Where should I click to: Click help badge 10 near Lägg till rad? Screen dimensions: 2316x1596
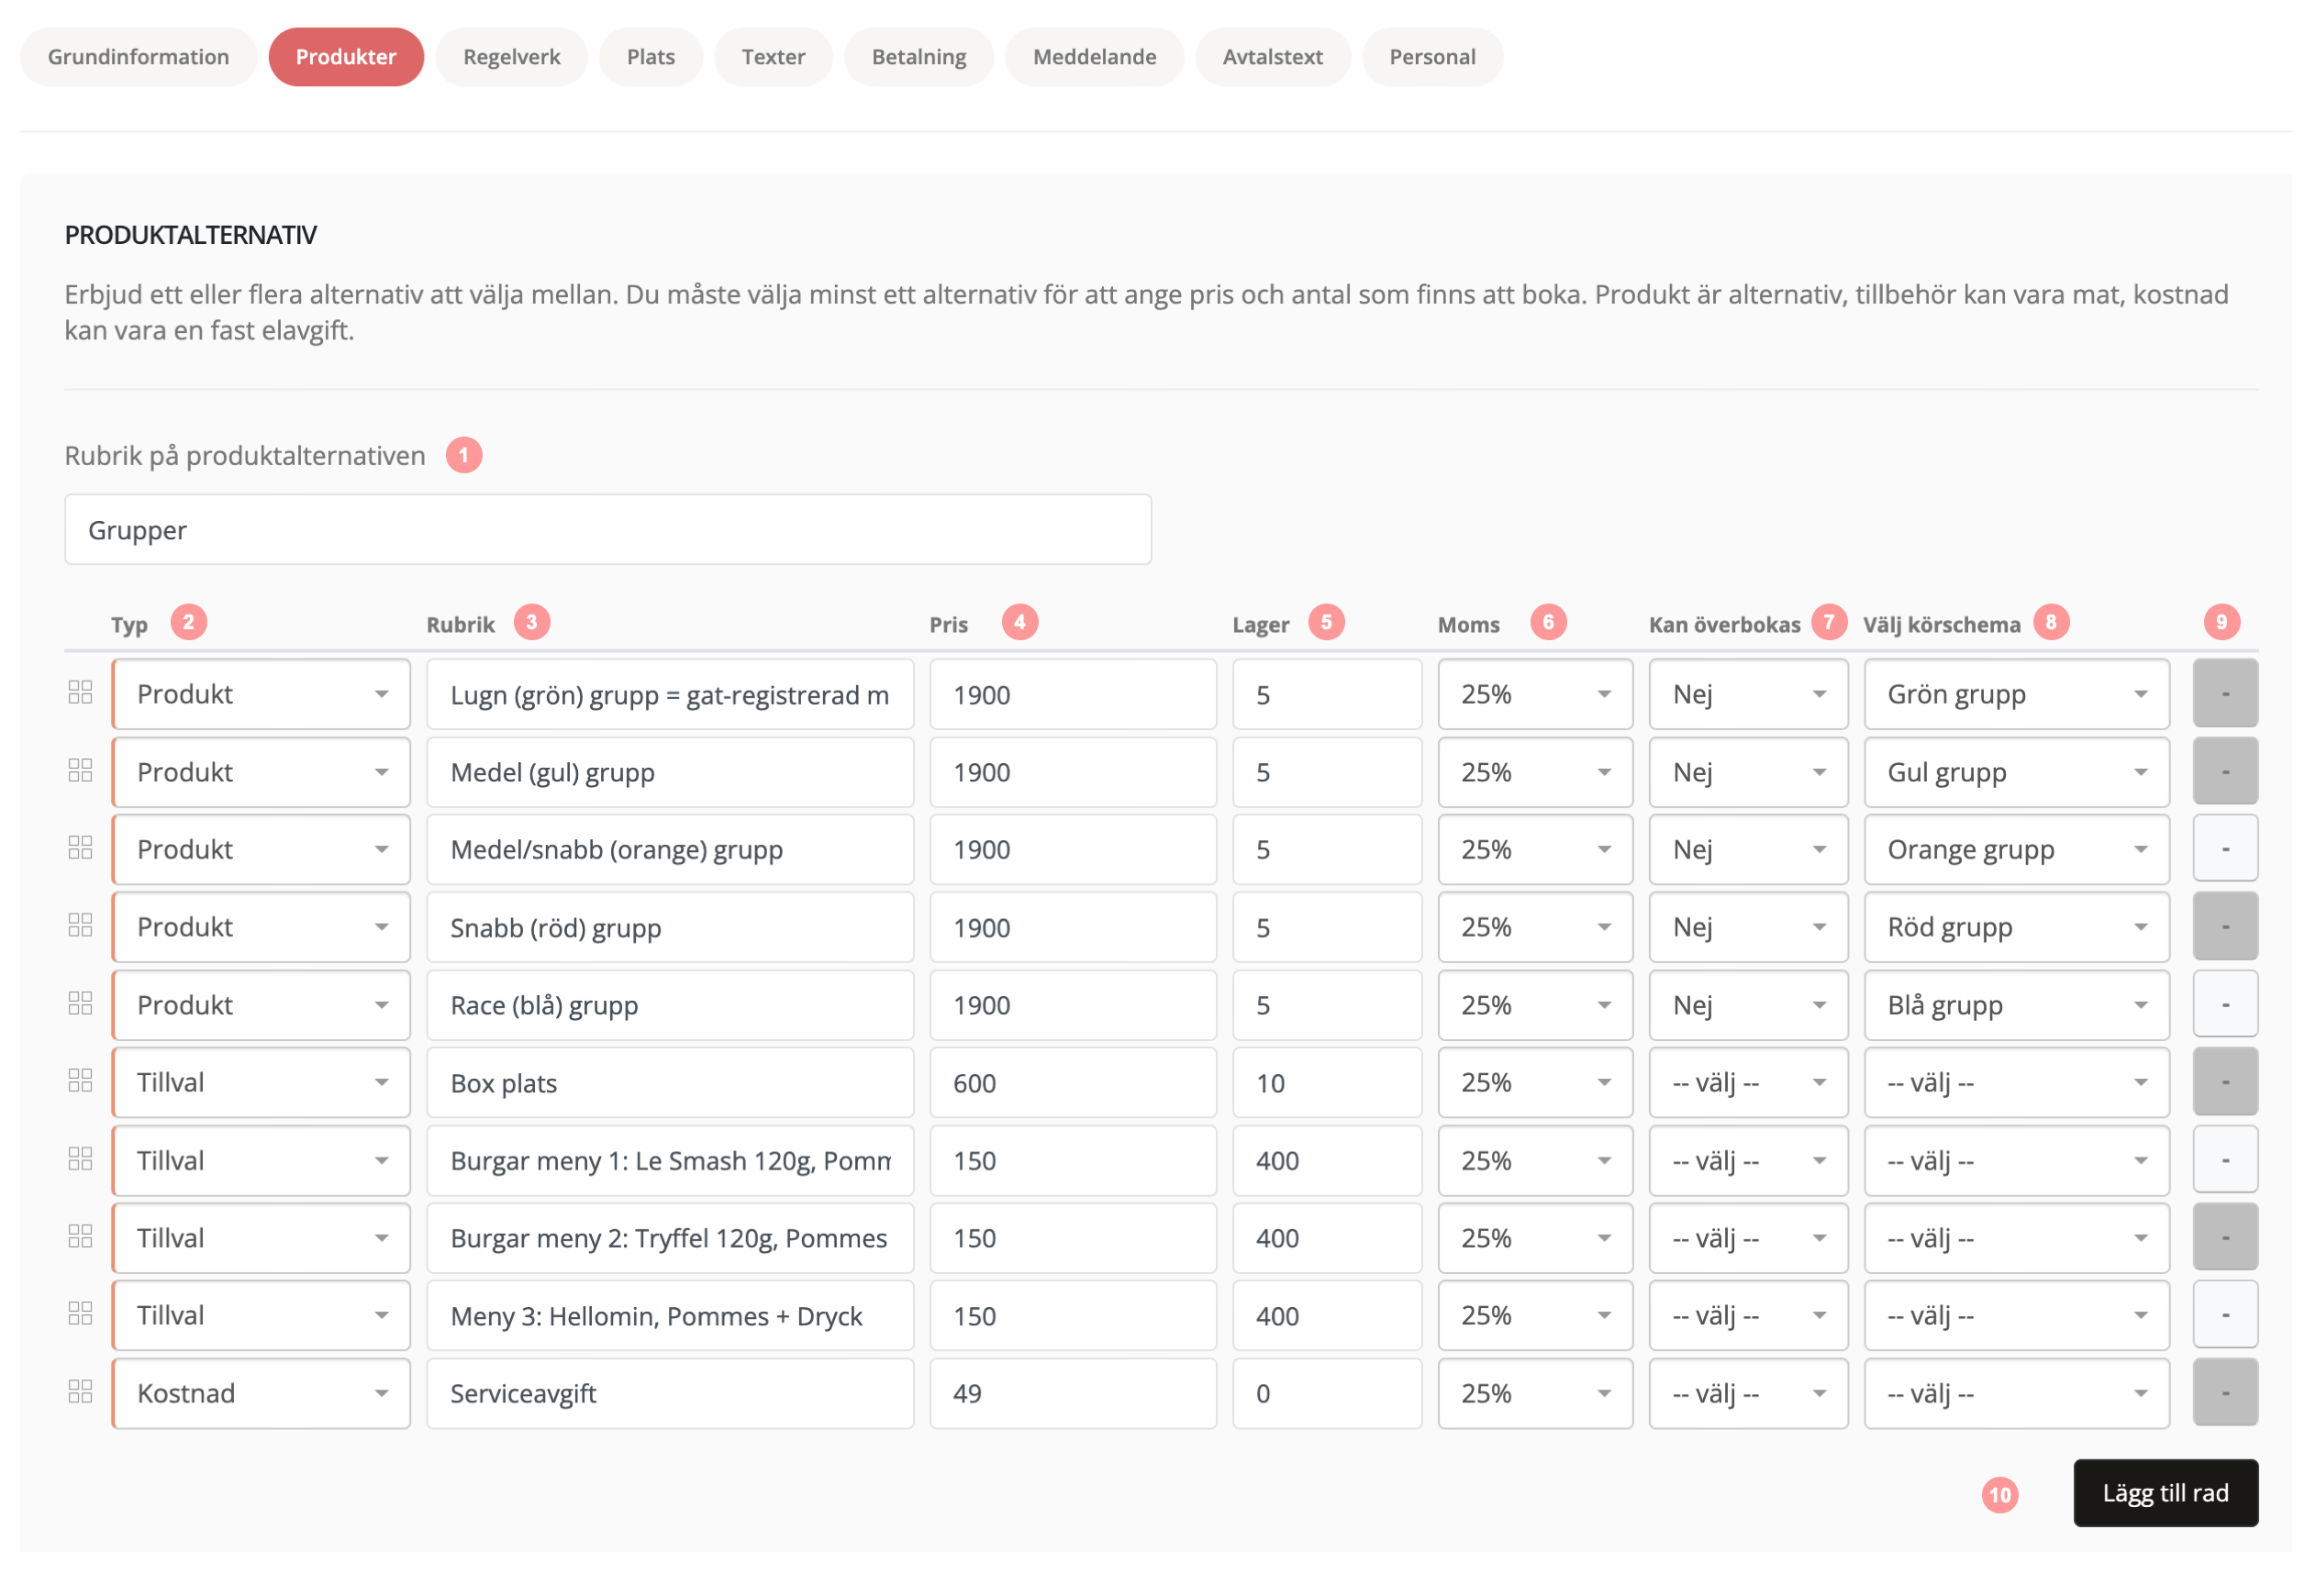tap(1999, 1495)
